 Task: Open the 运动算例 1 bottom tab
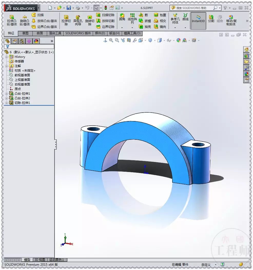(x=57, y=260)
